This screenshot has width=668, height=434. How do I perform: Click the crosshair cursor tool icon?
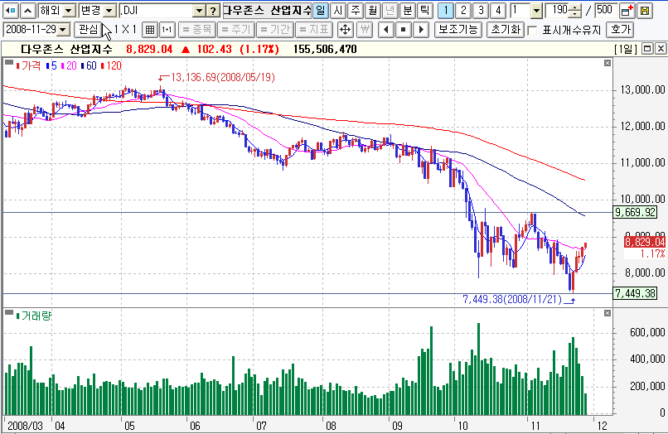tap(345, 30)
